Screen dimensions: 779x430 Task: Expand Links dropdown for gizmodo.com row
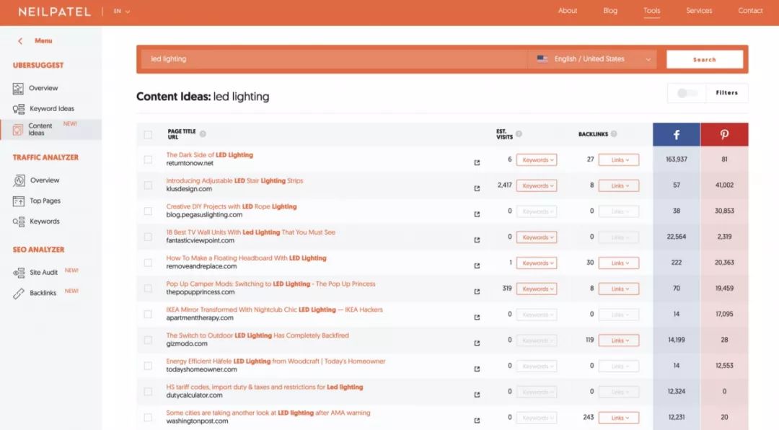click(619, 341)
